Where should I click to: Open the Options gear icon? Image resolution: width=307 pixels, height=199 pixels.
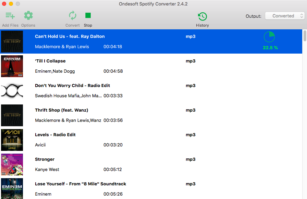(28, 15)
